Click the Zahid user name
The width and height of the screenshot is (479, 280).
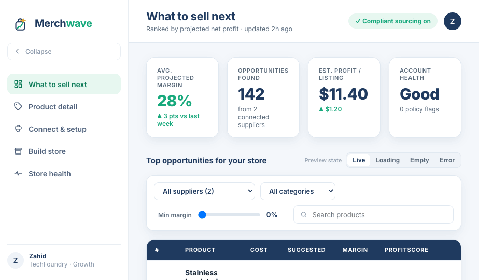(x=37, y=256)
